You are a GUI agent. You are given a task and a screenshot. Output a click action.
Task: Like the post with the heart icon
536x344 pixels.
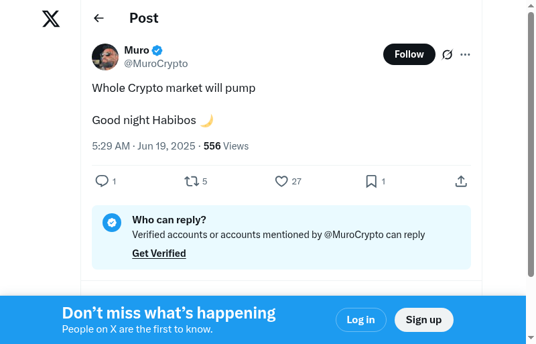281,181
